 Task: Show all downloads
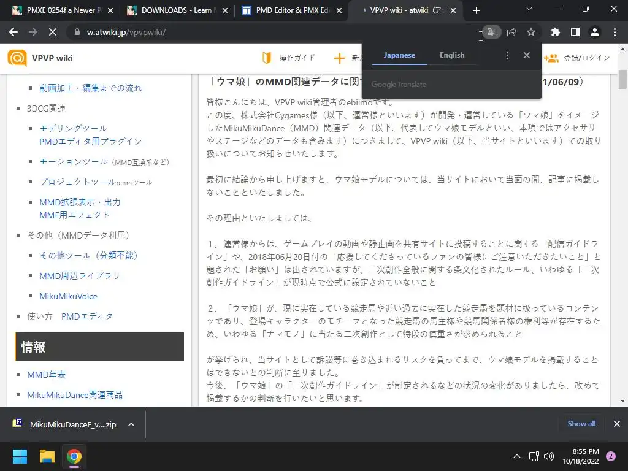pos(581,424)
